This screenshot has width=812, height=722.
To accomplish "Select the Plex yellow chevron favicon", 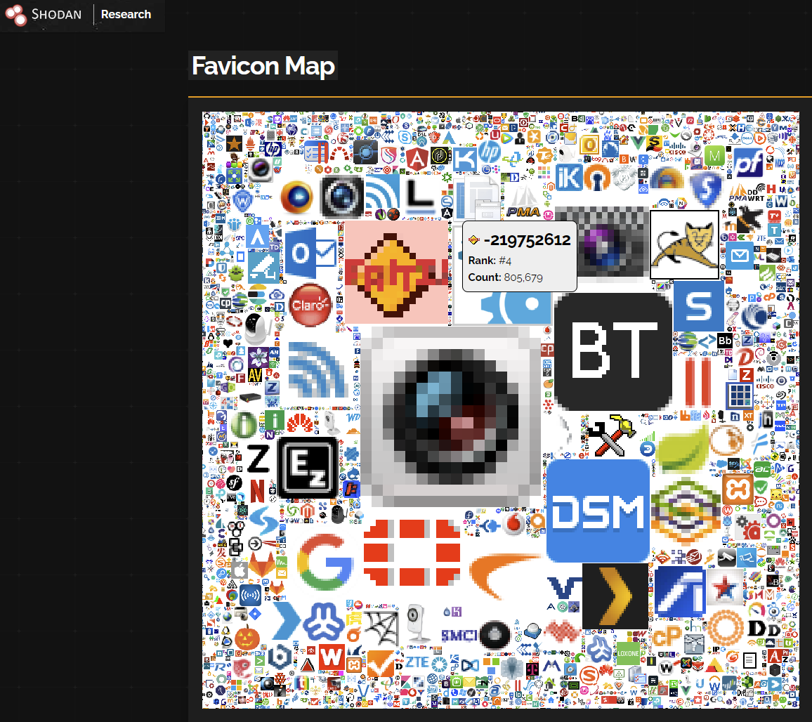I will click(x=615, y=596).
